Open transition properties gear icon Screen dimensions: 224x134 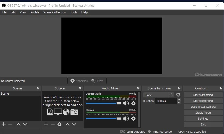coord(178,95)
